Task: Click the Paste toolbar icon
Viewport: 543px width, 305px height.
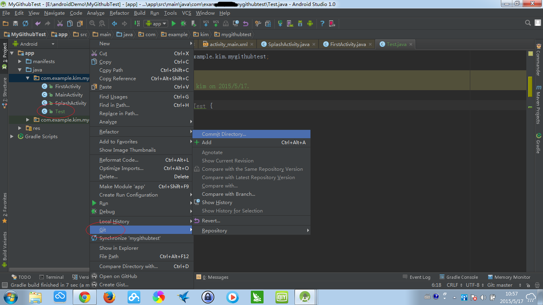Action: 80,24
